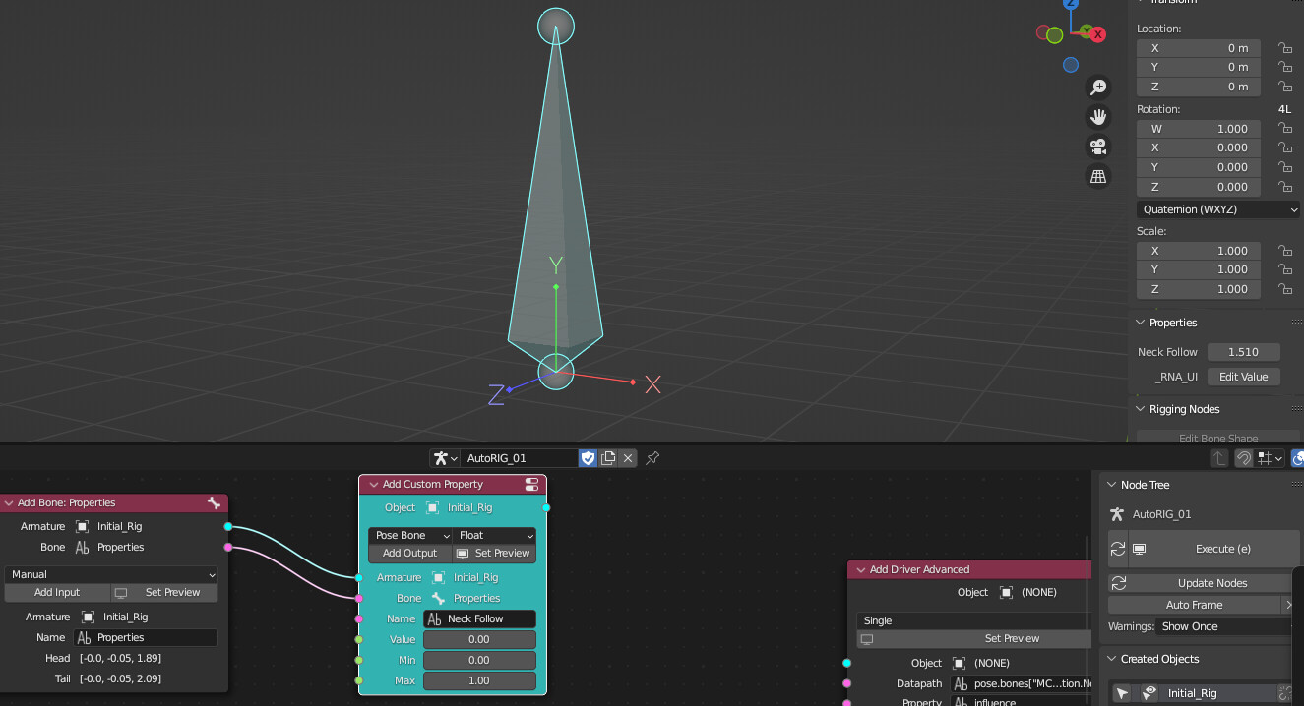Screen dimensions: 1304x706
Task: Collapse the Add Driver Advanced node
Action: pos(861,570)
